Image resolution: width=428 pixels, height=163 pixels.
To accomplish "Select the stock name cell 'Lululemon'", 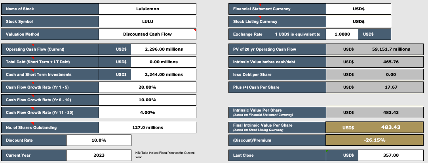I will tap(147, 9).
